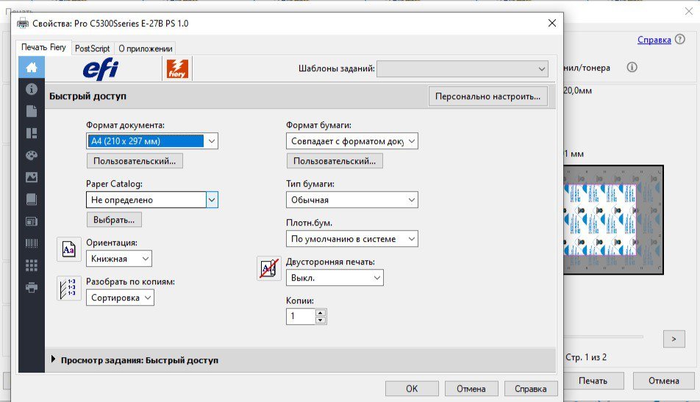Click the Справка button in properties dialog

click(531, 389)
